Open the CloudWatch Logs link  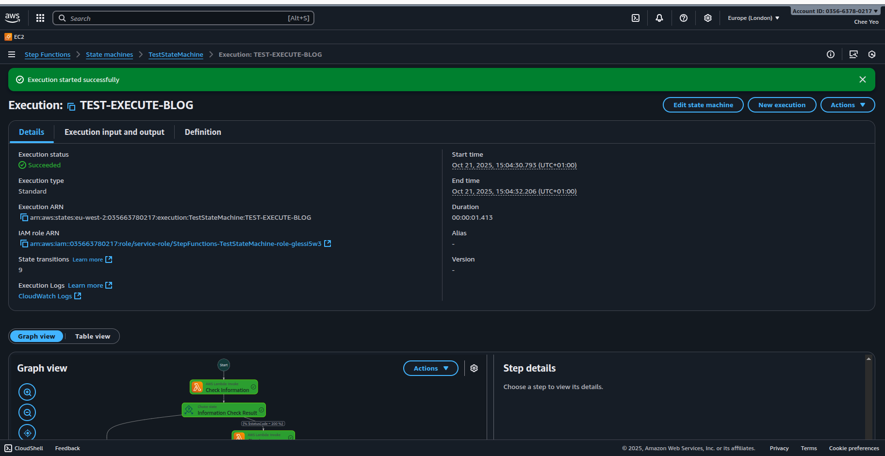[45, 296]
